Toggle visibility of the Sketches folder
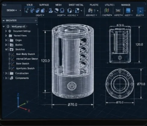This screenshot has height=126, width=147. coord(9,50)
